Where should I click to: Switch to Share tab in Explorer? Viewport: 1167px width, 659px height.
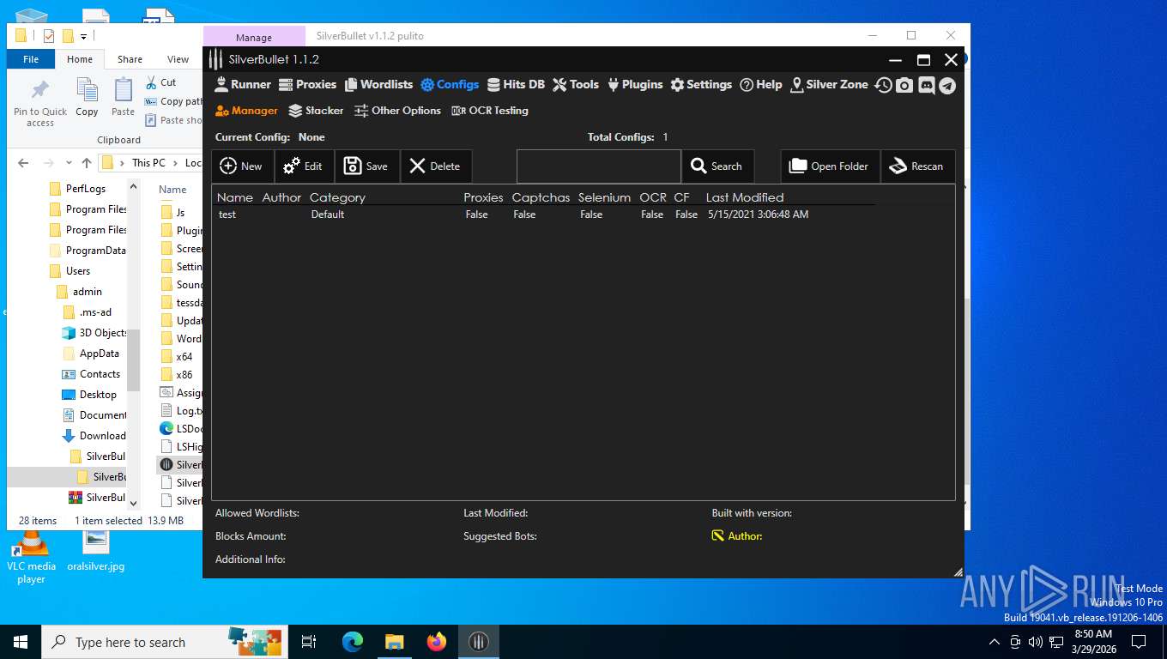(x=130, y=59)
